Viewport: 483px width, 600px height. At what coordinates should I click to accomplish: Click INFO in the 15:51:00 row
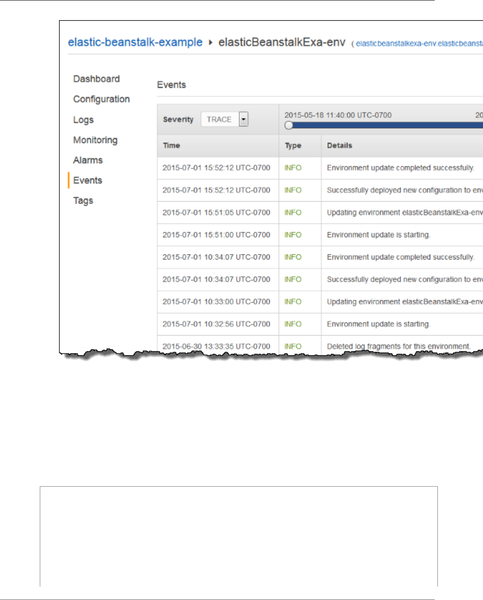tap(293, 235)
